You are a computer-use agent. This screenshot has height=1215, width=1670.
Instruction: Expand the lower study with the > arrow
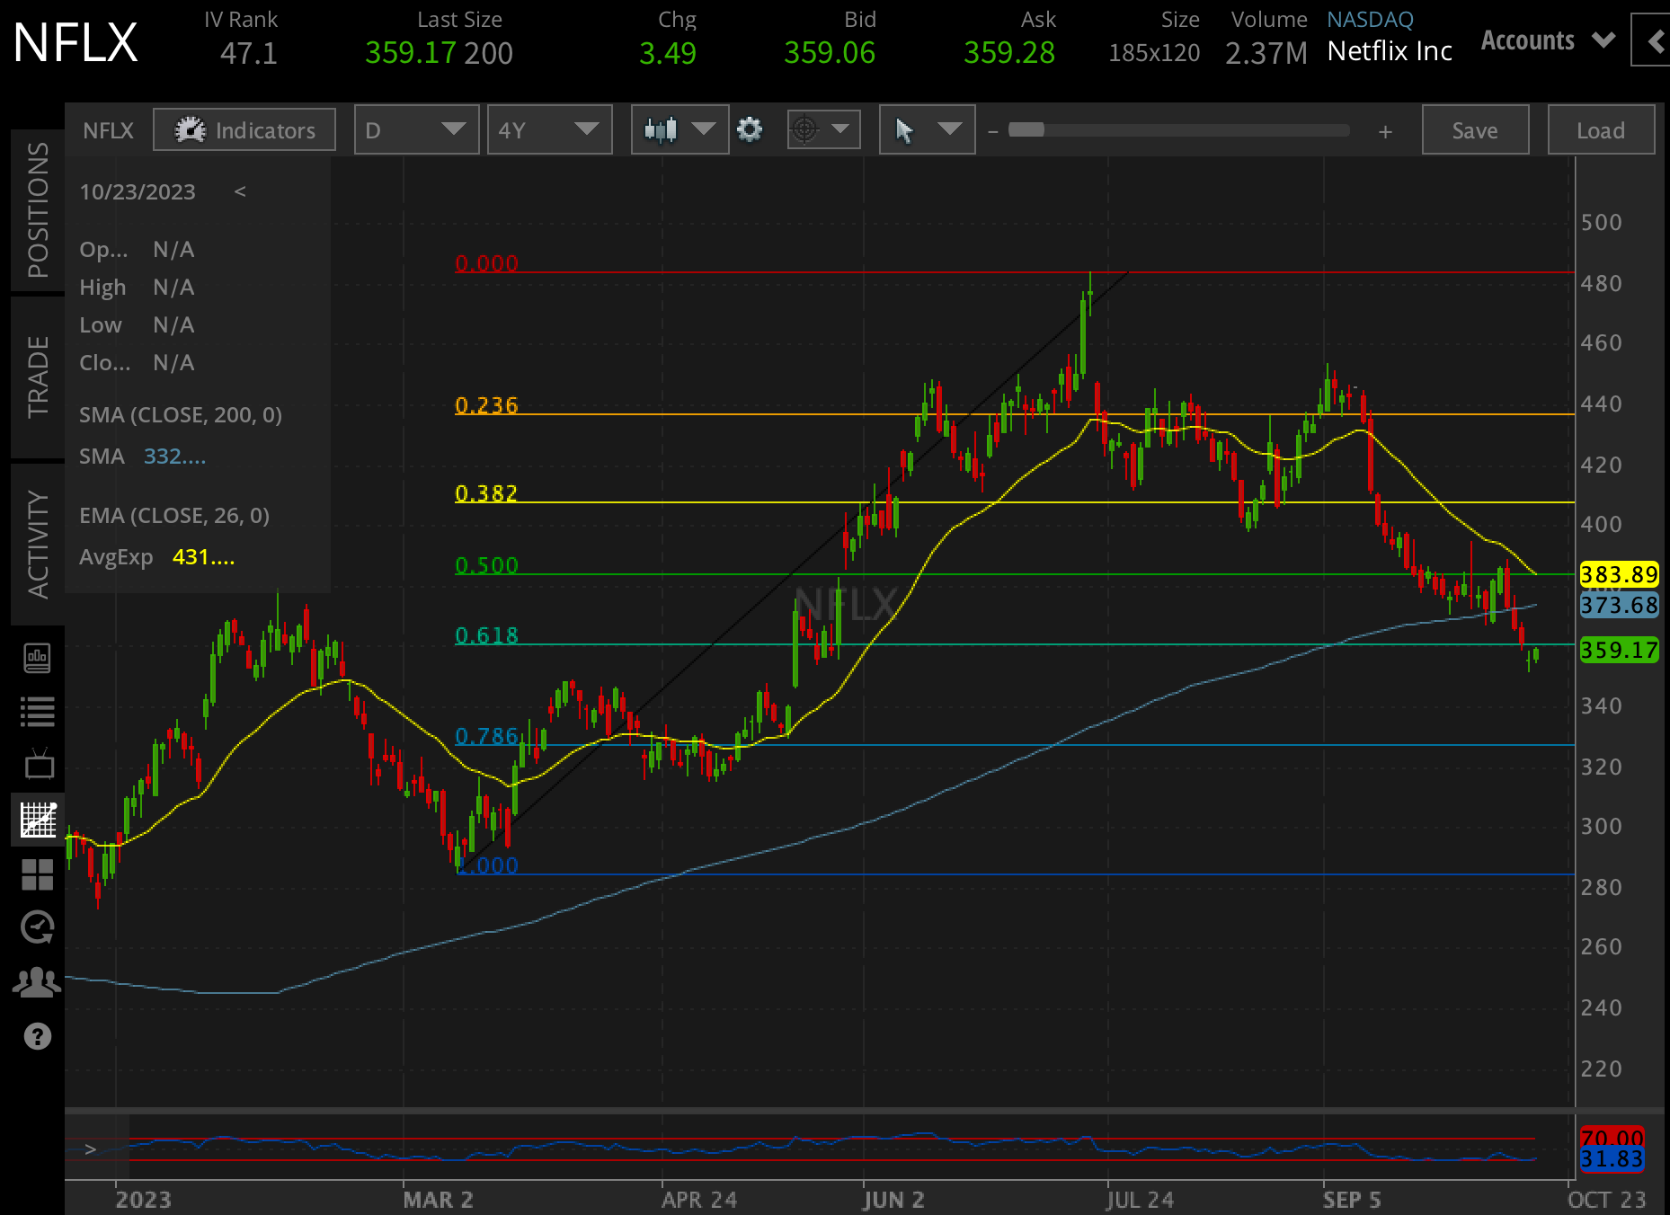[90, 1148]
